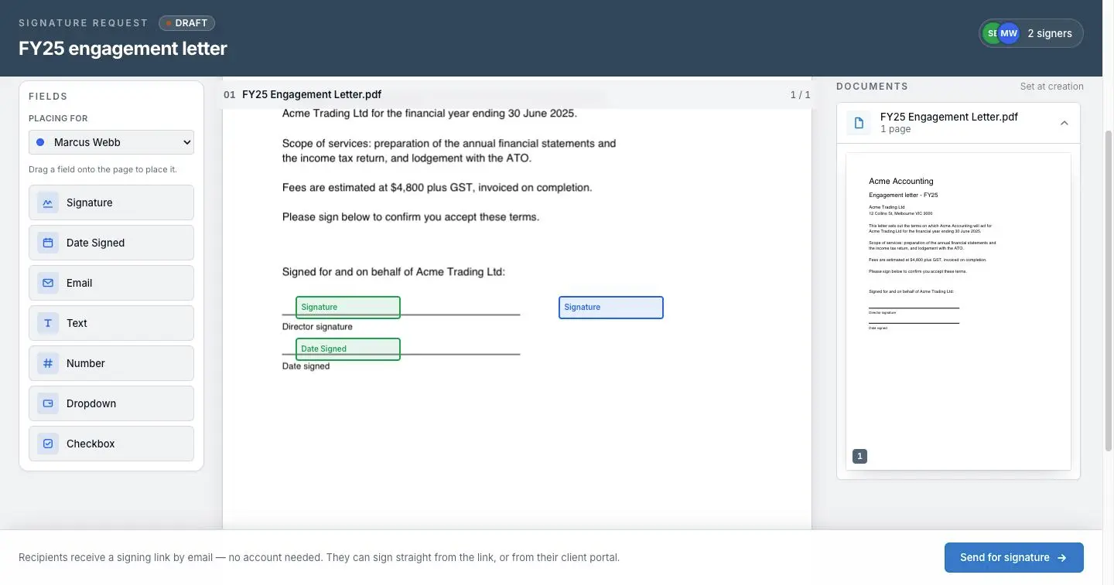Select the Dropdown field button
Viewport: 1114px width, 585px height.
point(111,403)
